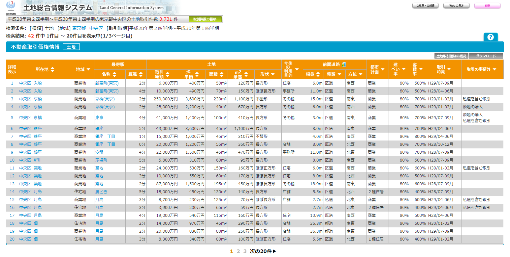510x257 pixels.
Task: Click 中央区 佃 link in row 19
Action: [x=29, y=231]
